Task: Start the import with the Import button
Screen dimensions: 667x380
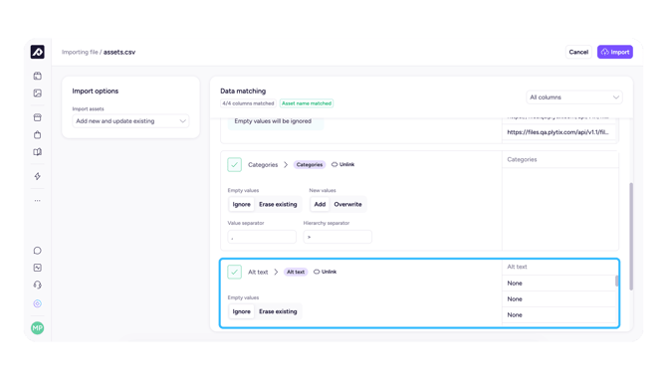Action: (x=614, y=52)
